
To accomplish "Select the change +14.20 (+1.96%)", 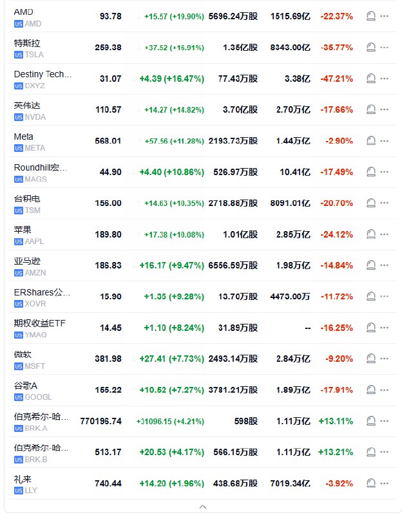I will point(172,483).
